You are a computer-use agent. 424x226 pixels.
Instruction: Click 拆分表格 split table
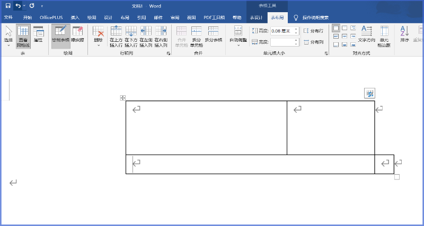[x=214, y=34]
